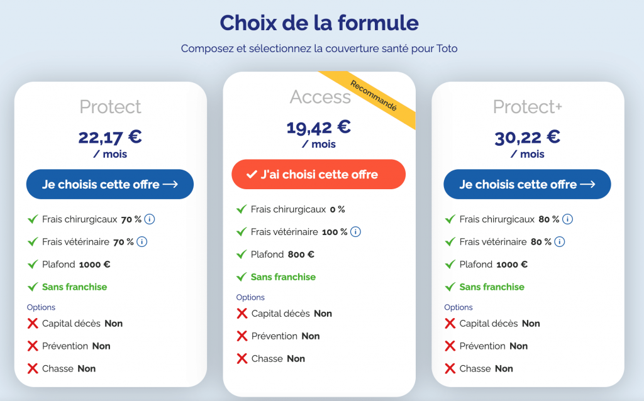Toggle Chasse option in Access plan
Image resolution: width=644 pixels, height=401 pixels.
[x=278, y=359]
